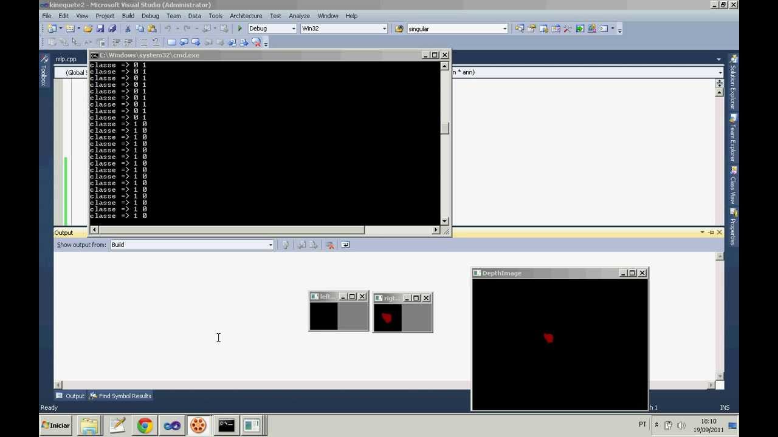The height and width of the screenshot is (437, 778).
Task: Click the Paste clipboard icon
Action: (x=152, y=29)
